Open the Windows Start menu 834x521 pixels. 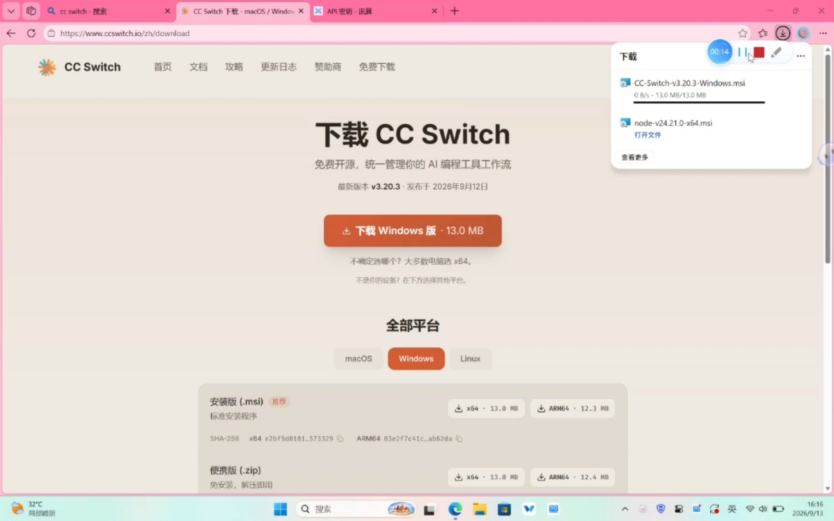[x=280, y=509]
